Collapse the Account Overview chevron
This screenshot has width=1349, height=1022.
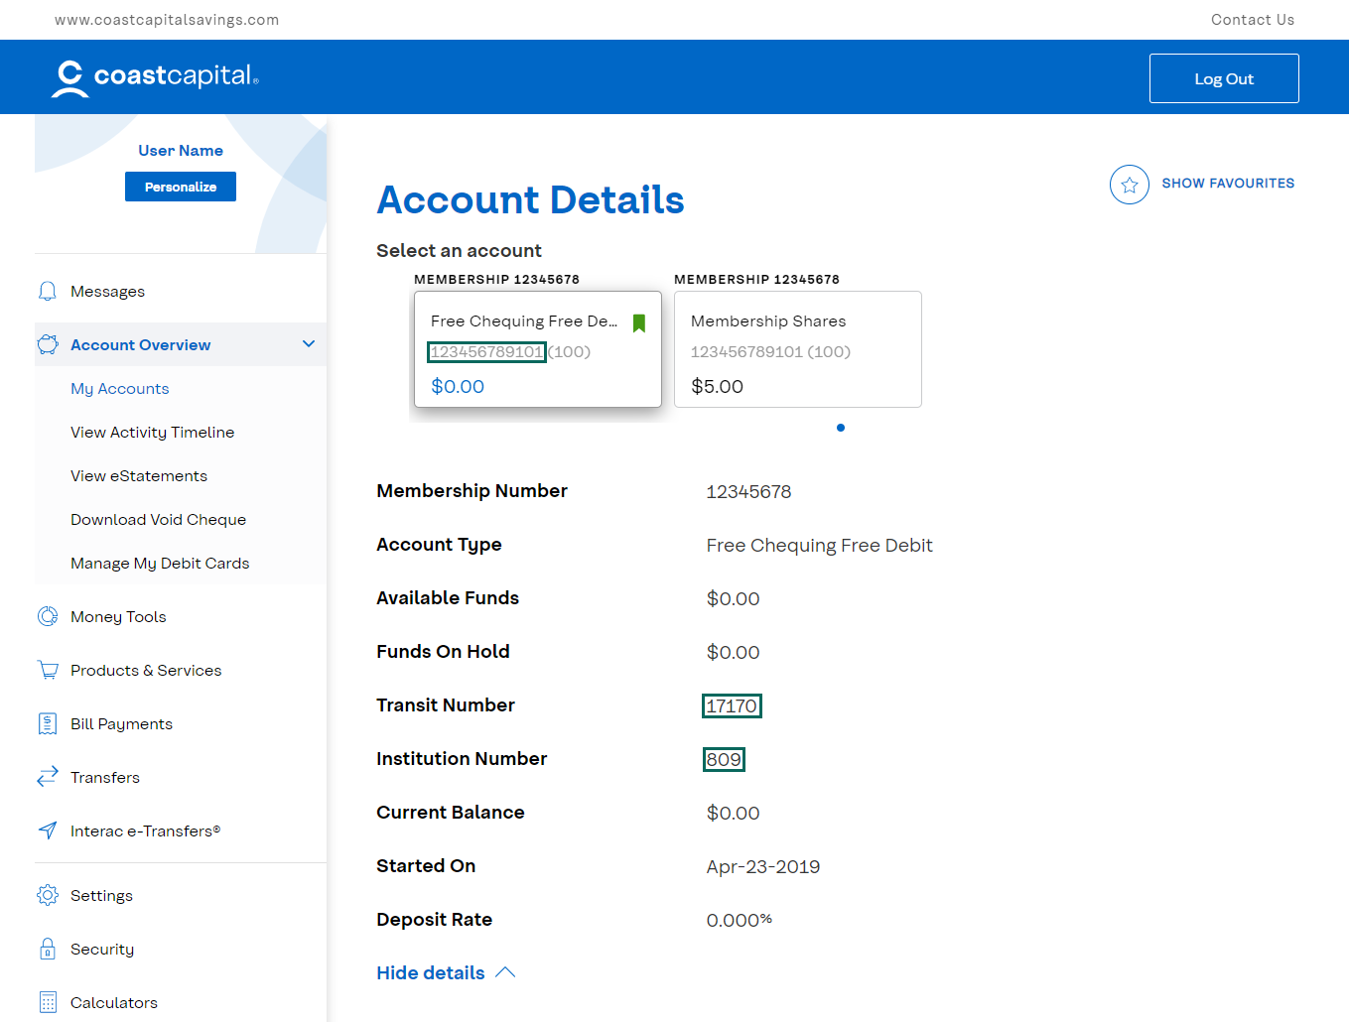point(309,344)
